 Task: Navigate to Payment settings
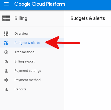point(32,71)
